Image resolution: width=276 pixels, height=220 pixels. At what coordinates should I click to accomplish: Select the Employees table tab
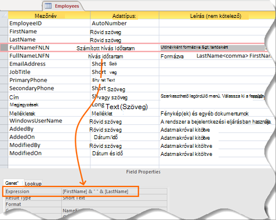pyautogui.click(x=63, y=6)
